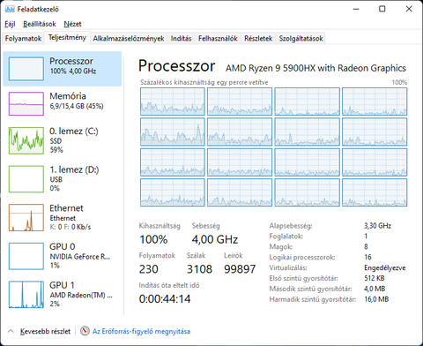Click the Task Manager title bar icon

pos(10,9)
